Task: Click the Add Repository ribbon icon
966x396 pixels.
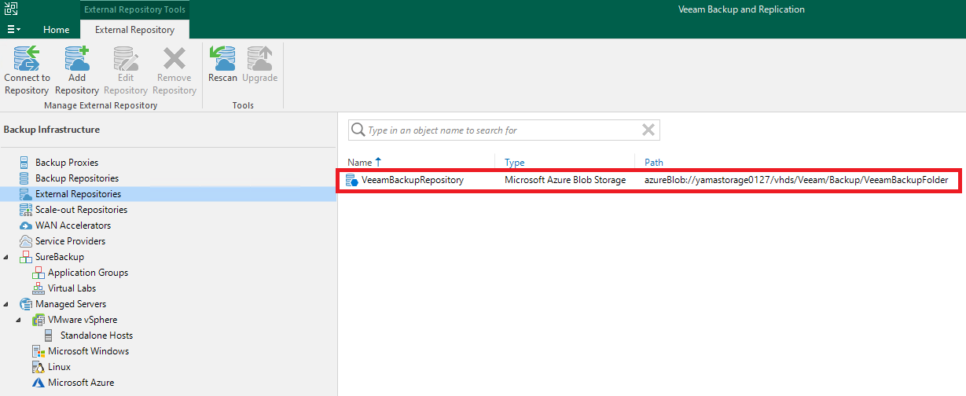Action: tap(77, 58)
